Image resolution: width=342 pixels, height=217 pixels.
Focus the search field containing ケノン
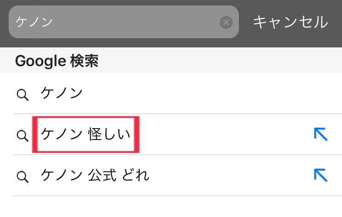coord(124,22)
